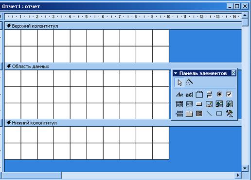Select the Command Button control tool

tap(199, 104)
